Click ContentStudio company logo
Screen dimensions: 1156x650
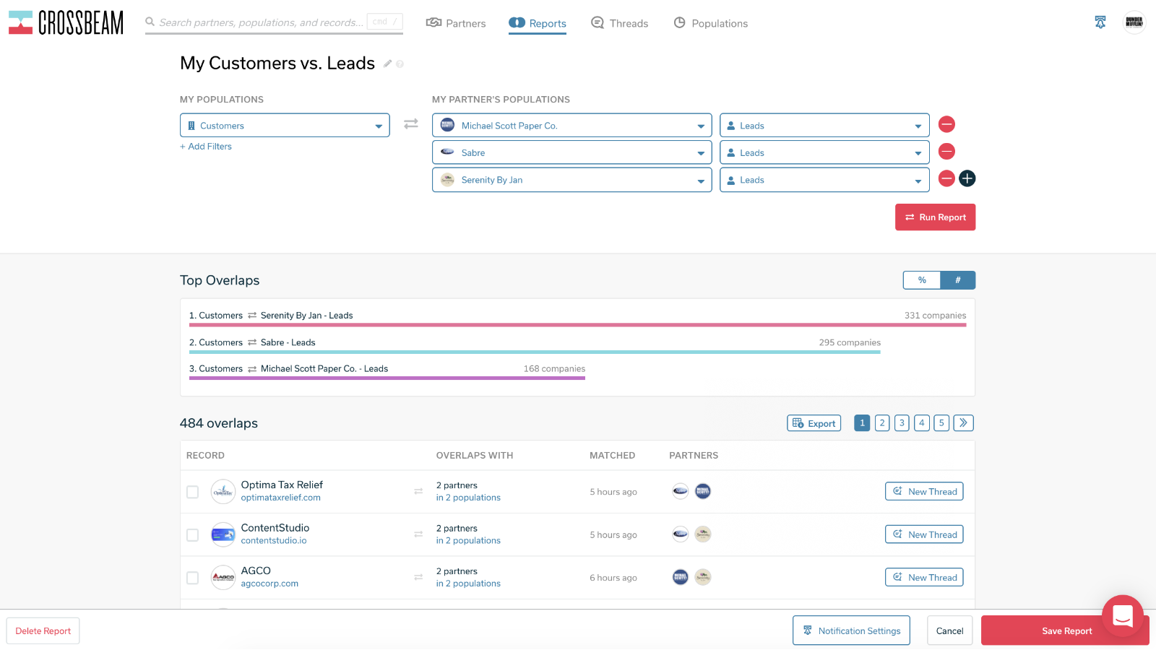click(x=223, y=534)
